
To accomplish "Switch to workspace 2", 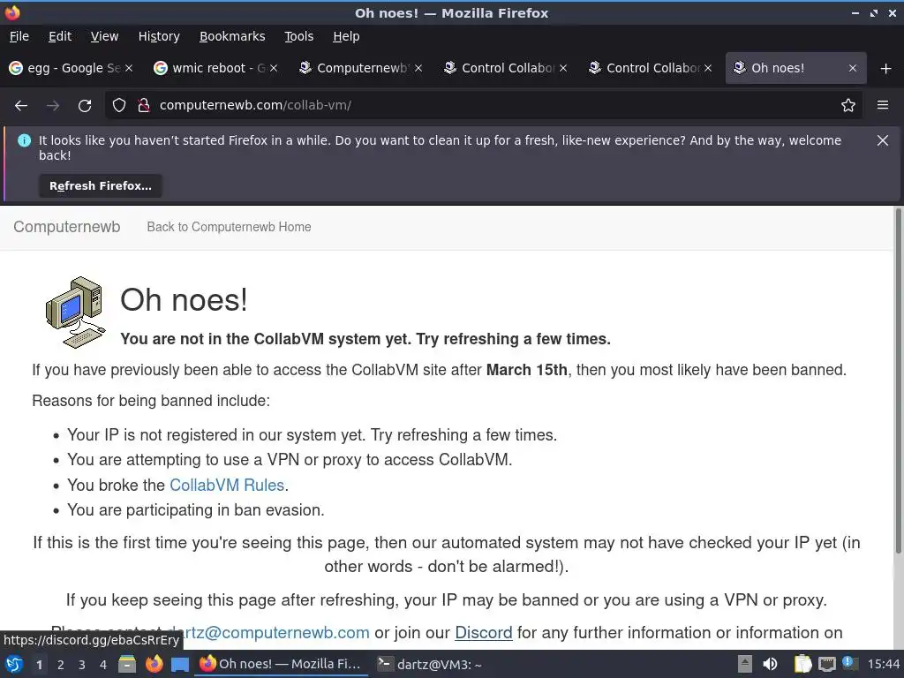I will (x=61, y=665).
